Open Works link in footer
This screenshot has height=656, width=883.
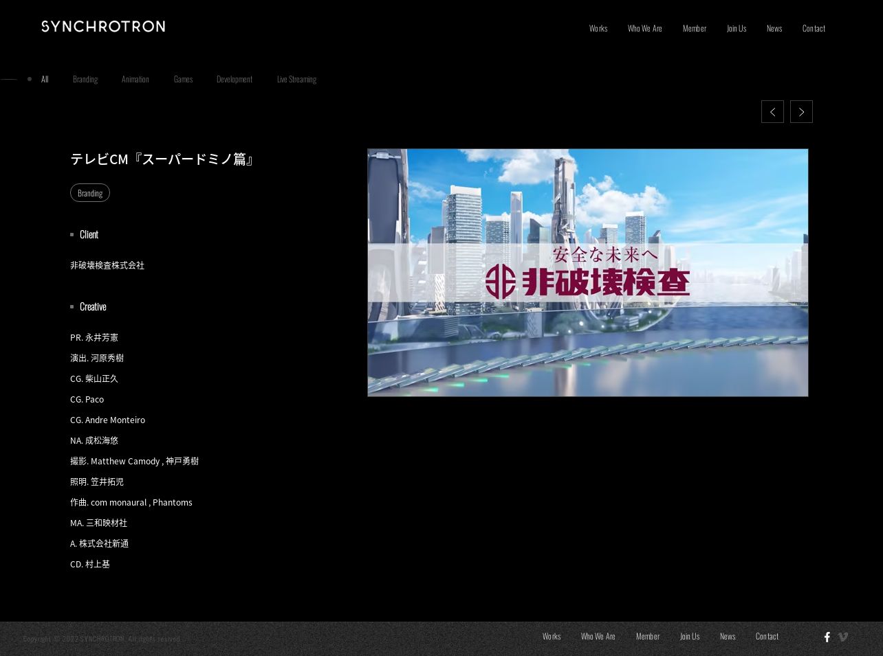(x=552, y=636)
